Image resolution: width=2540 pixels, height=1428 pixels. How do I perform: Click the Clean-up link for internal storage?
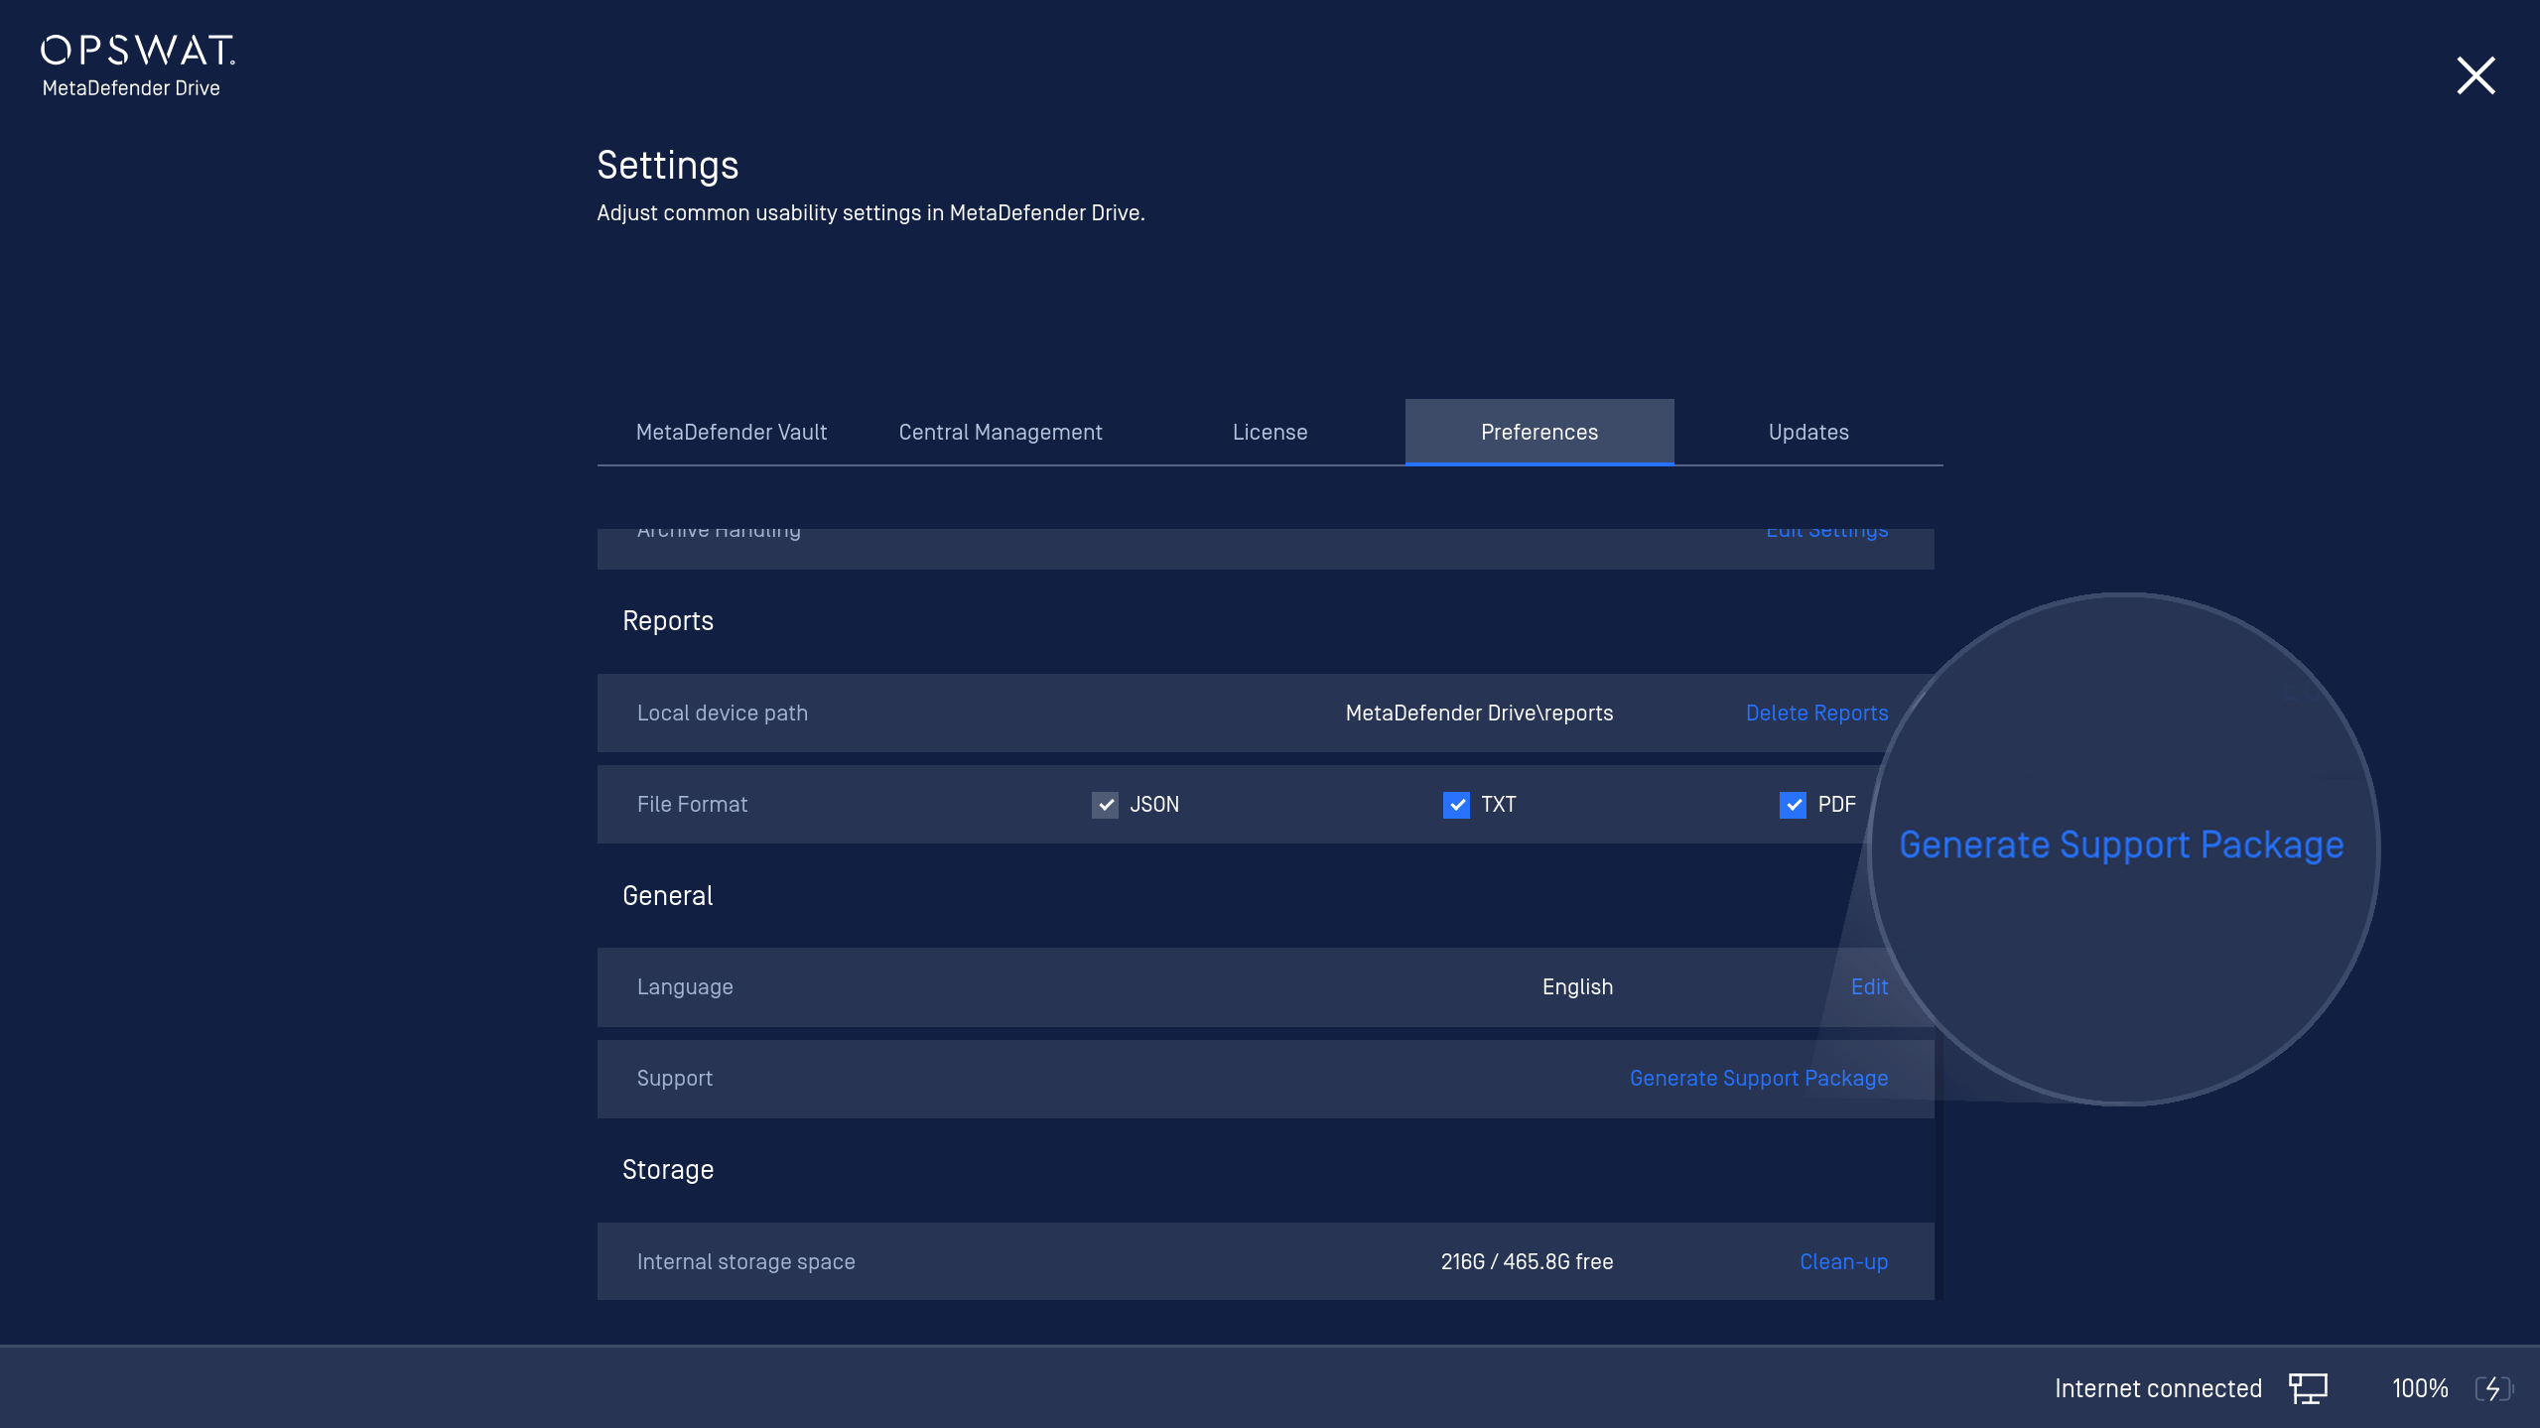pyautogui.click(x=1843, y=1262)
